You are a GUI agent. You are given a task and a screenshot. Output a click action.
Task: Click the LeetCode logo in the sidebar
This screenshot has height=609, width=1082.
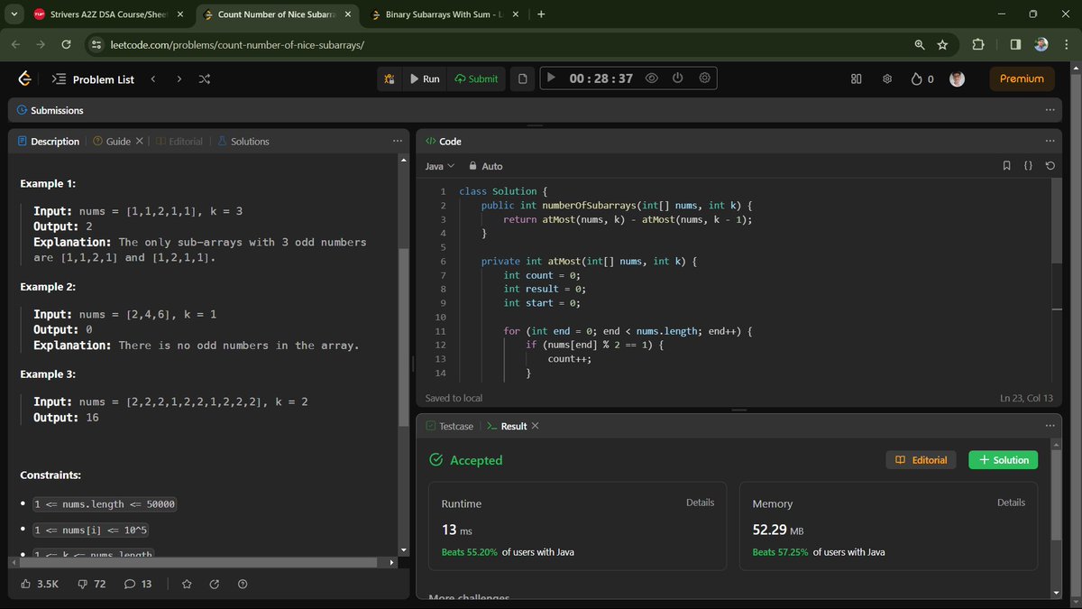(23, 78)
